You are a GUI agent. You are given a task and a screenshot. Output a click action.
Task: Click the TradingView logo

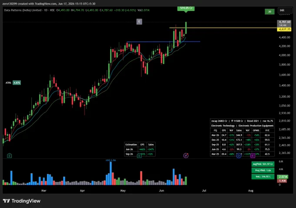click(21, 201)
